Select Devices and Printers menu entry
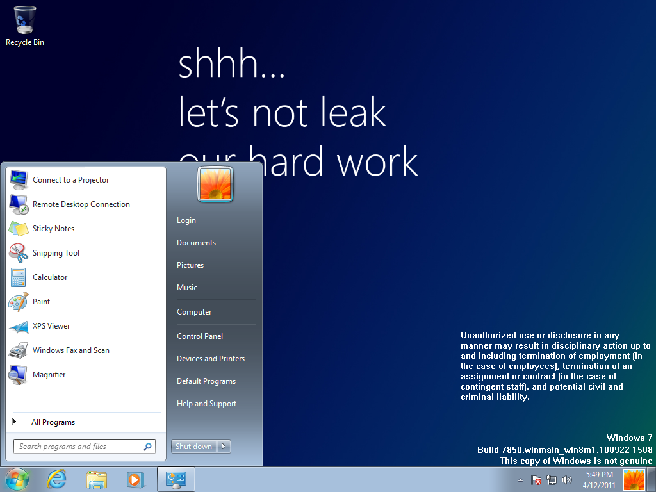This screenshot has height=492, width=656. (x=211, y=359)
